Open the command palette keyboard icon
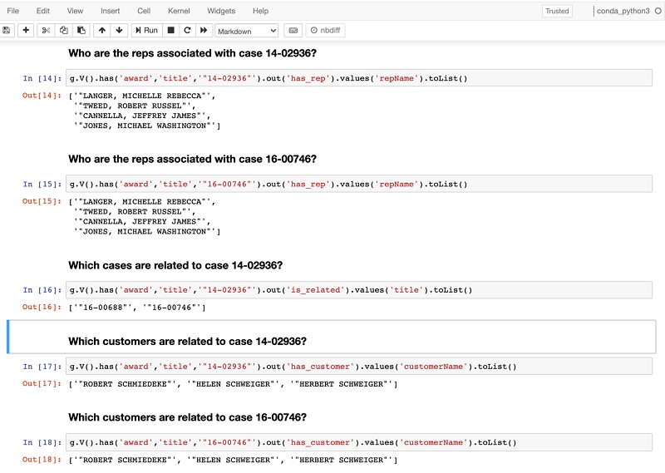Image resolution: width=665 pixels, height=473 pixels. 293,30
